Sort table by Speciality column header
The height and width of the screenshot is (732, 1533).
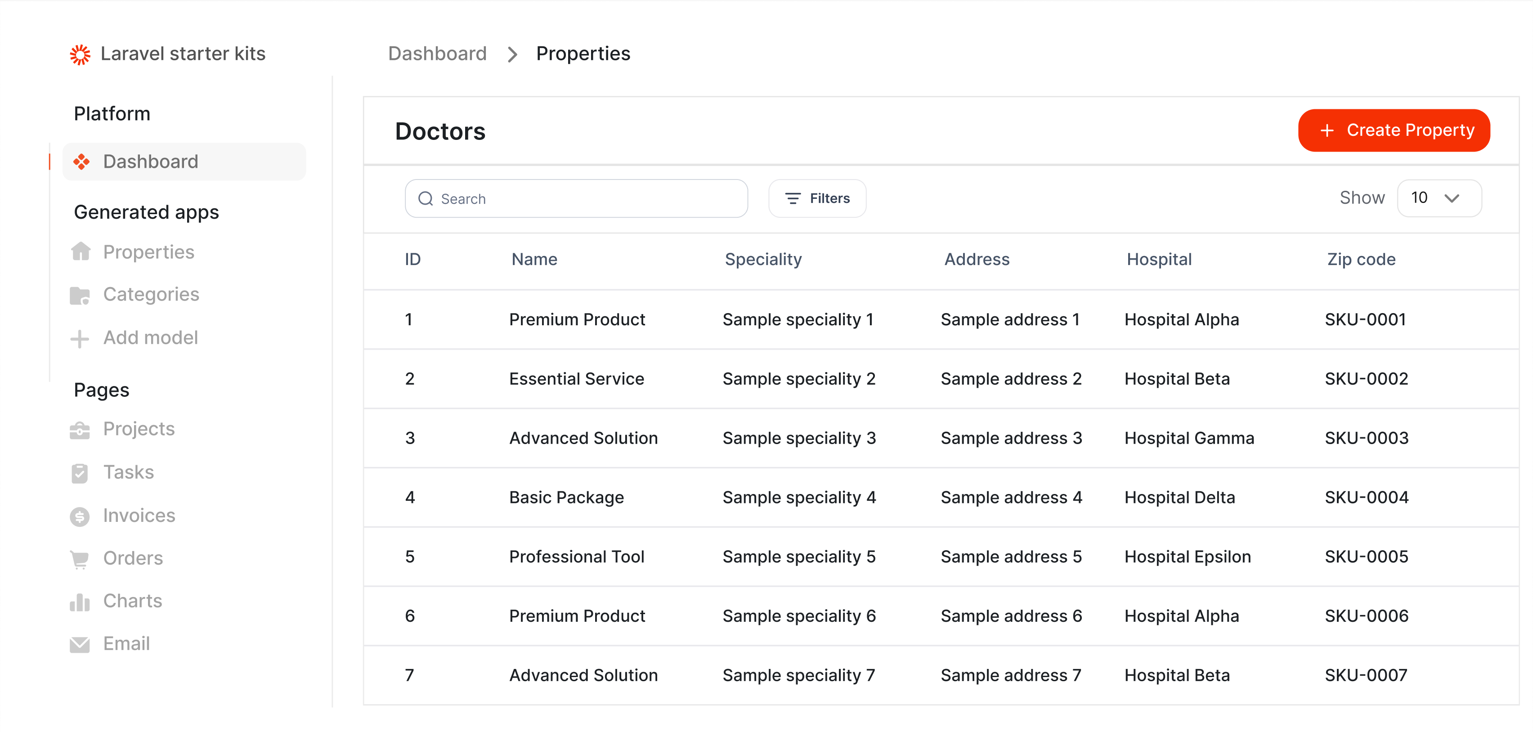[x=763, y=260]
